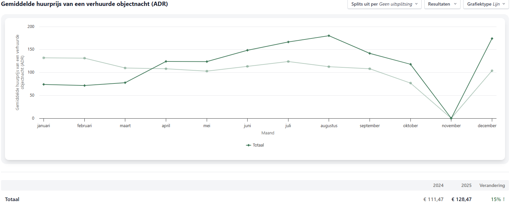
Task: Select the januari light line data point
Action: pos(44,58)
